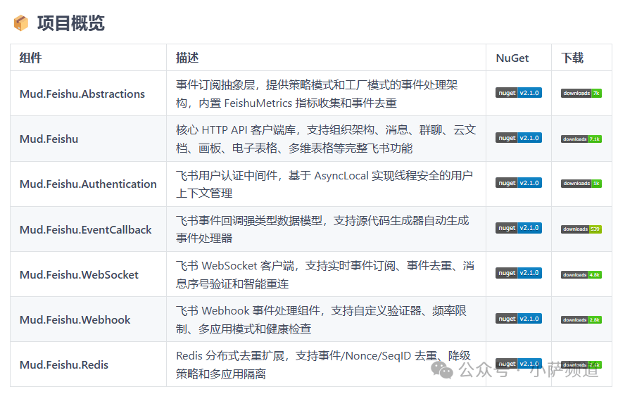Click the package emoji beside 项目概览
The width and height of the screenshot is (618, 394).
tap(21, 23)
